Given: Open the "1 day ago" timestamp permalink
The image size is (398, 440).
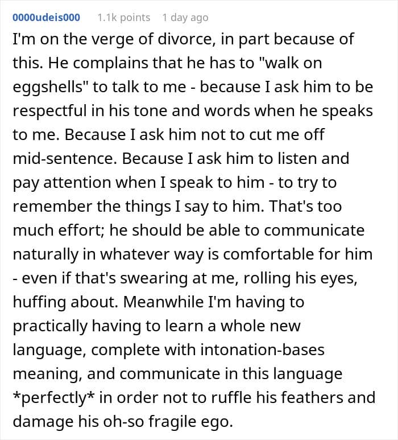Looking at the screenshot, I should tap(185, 18).
